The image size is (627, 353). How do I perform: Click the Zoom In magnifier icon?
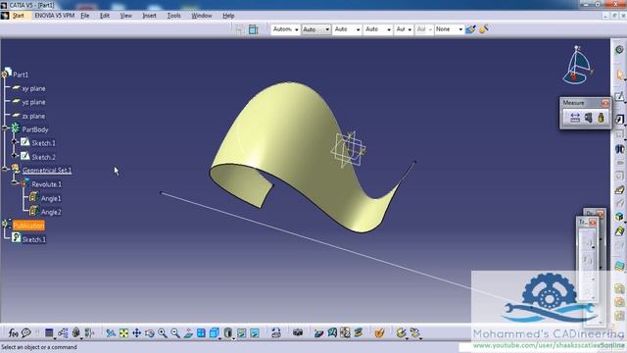163,333
